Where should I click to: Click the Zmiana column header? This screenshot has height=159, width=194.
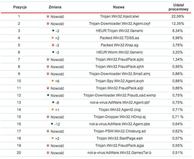[55, 7]
